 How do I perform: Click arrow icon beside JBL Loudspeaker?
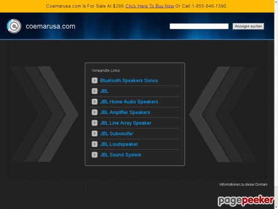tap(94, 144)
